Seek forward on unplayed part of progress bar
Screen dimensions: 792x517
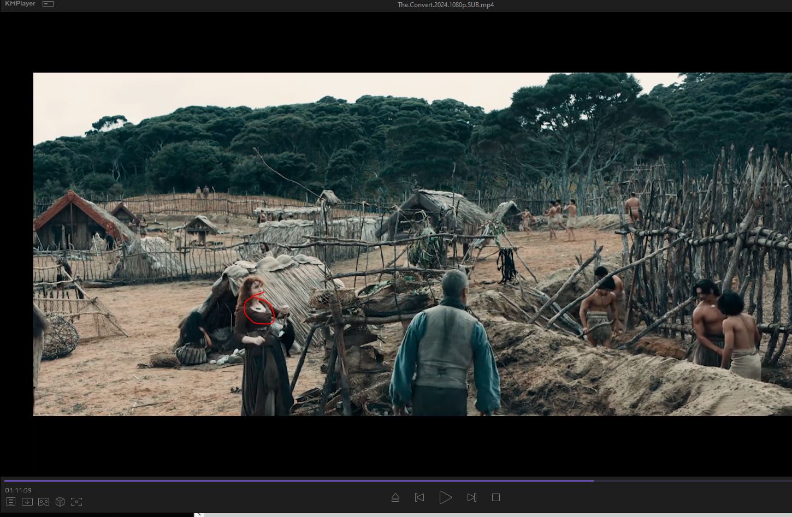688,481
